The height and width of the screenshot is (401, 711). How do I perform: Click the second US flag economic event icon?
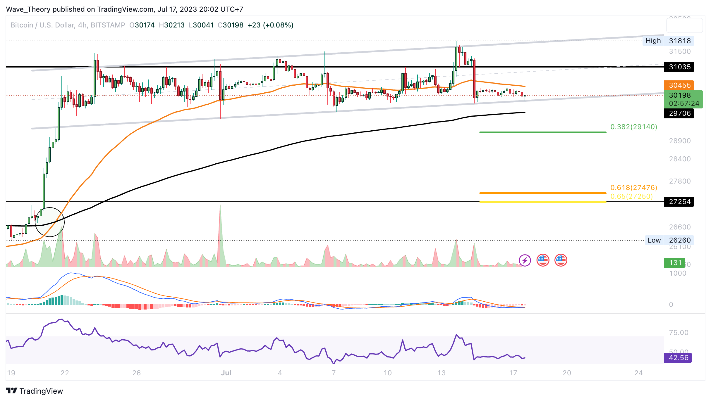[561, 260]
